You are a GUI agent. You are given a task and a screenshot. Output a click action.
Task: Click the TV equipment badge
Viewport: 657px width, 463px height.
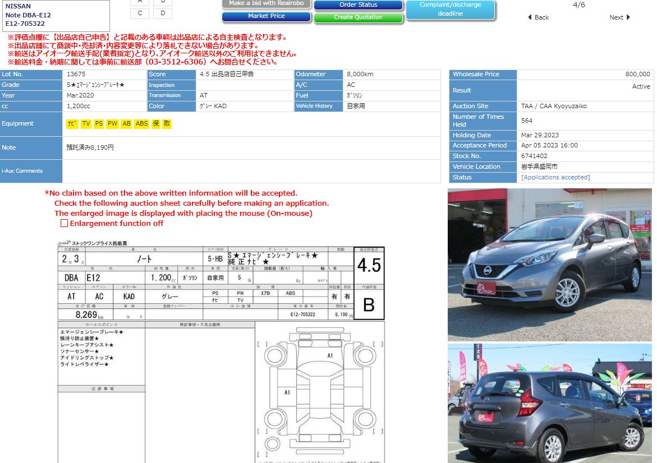coord(86,124)
